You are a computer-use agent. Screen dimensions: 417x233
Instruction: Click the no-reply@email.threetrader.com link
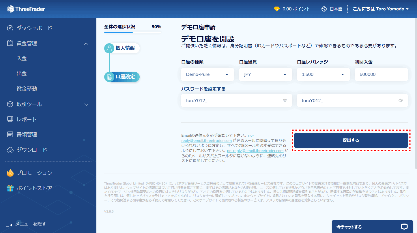[x=256, y=150]
